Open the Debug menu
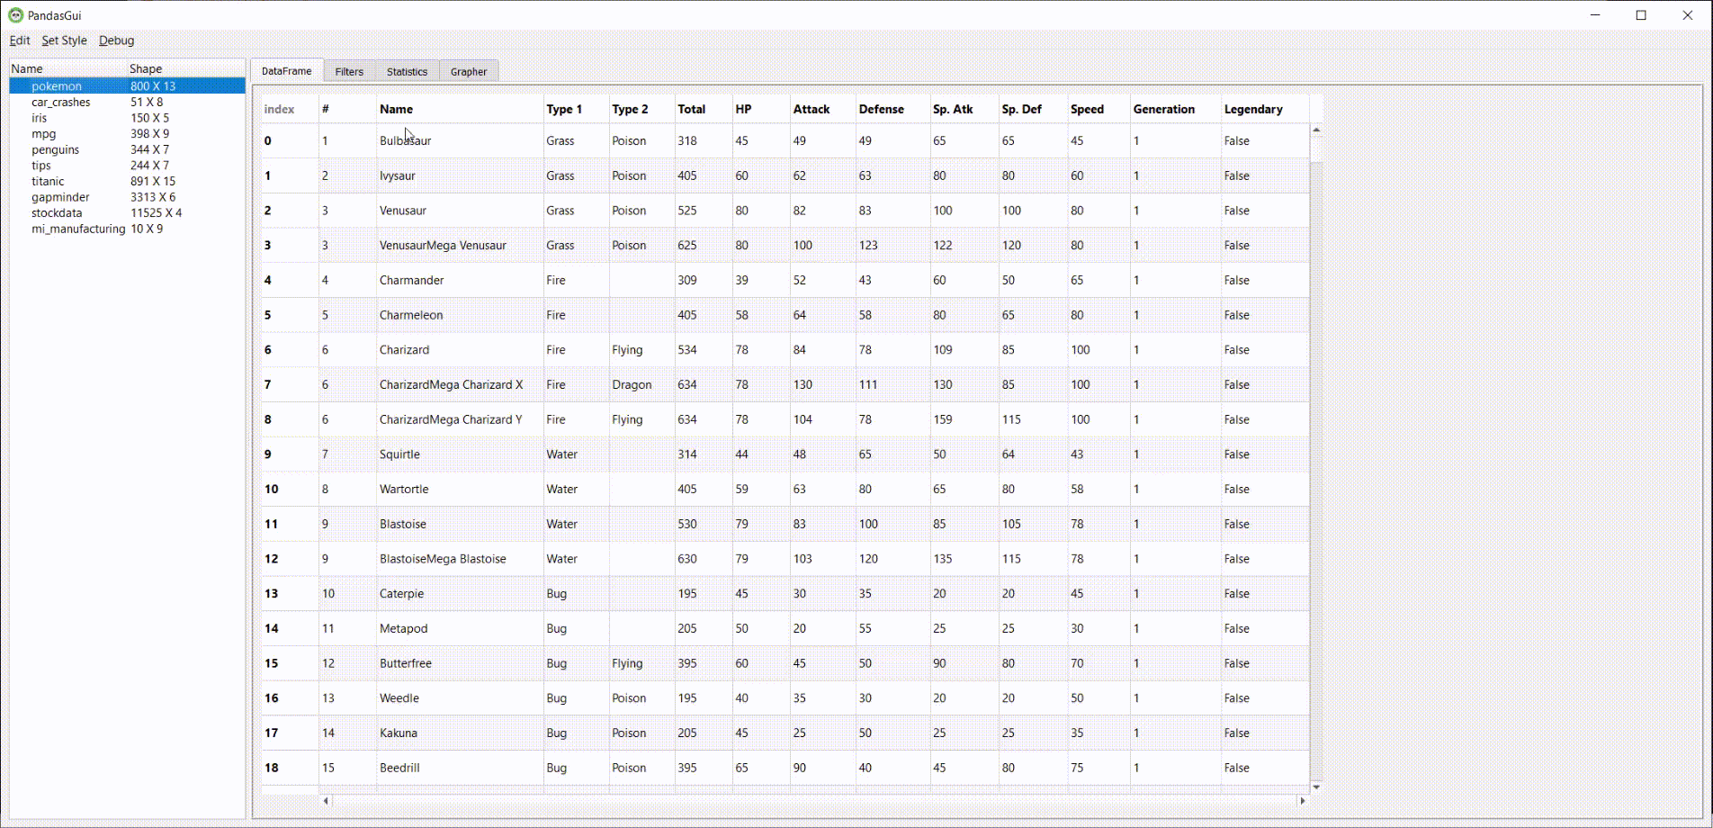 (116, 40)
